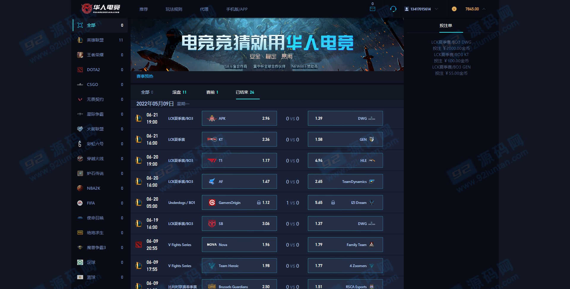Image resolution: width=570 pixels, height=289 pixels.
Task: Select AF odds 1.47 box
Action: pyautogui.click(x=239, y=181)
